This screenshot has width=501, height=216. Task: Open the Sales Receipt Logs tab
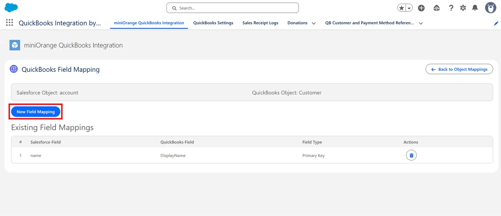tap(260, 23)
